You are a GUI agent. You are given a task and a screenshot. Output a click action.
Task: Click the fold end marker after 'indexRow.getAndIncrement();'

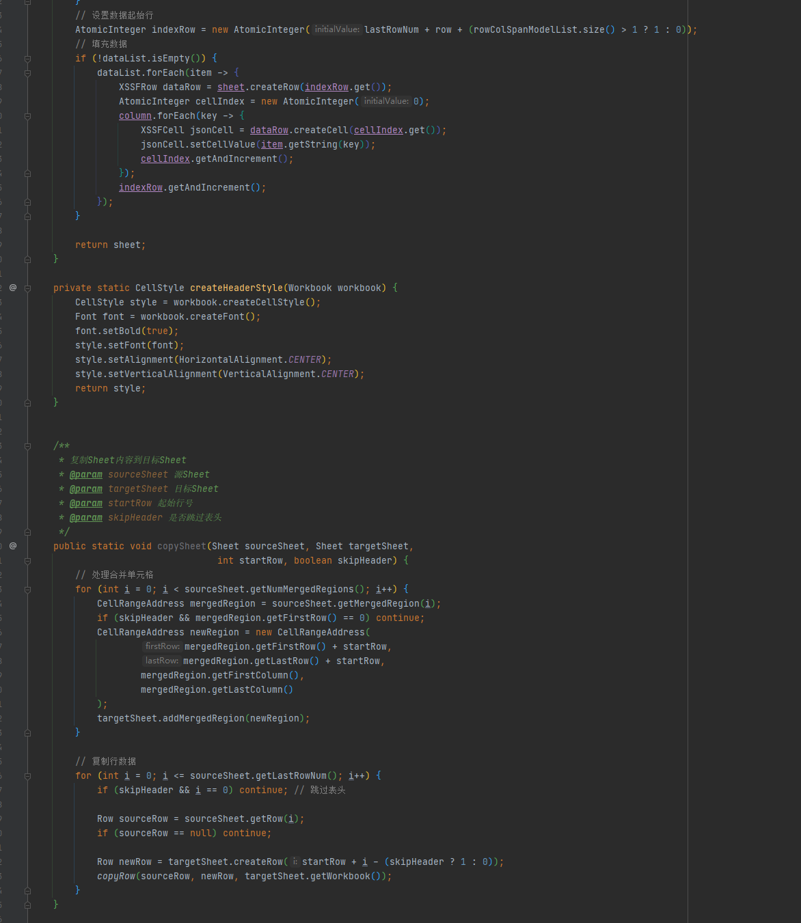coord(27,202)
